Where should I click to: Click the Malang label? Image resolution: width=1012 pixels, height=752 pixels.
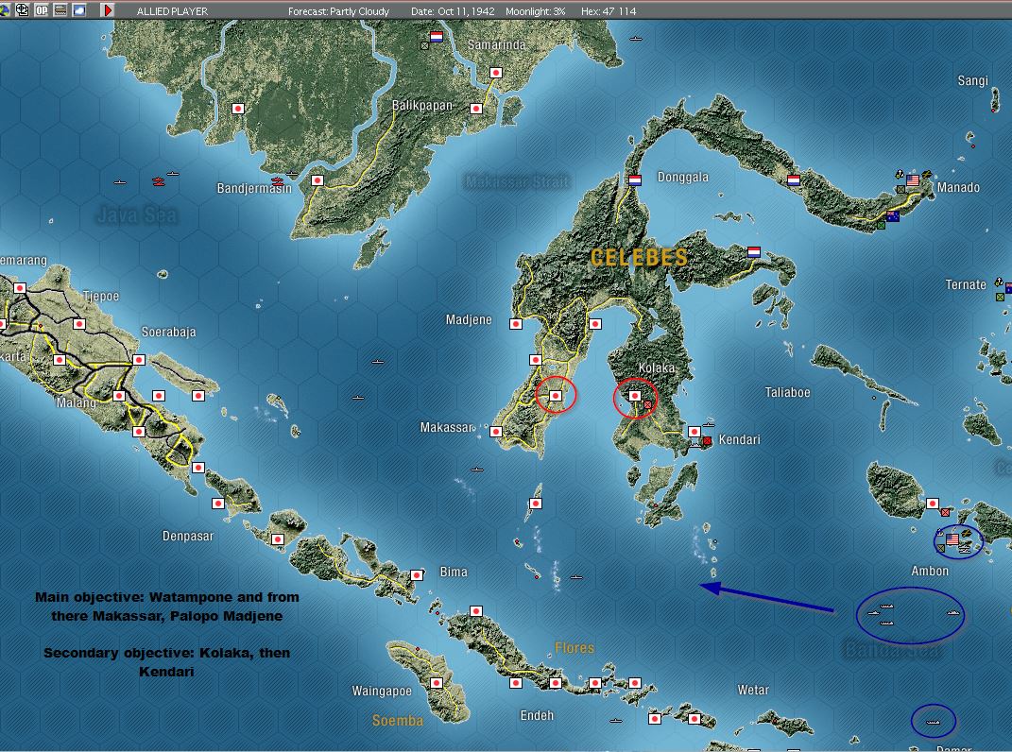pyautogui.click(x=77, y=402)
